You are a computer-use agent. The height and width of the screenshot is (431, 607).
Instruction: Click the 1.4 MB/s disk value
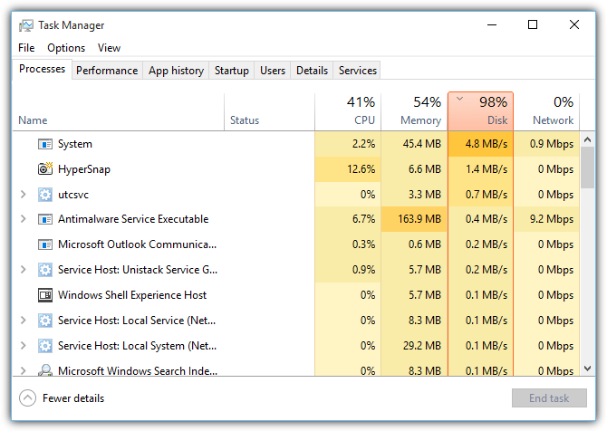click(x=487, y=169)
